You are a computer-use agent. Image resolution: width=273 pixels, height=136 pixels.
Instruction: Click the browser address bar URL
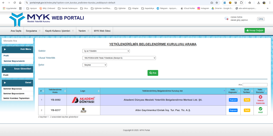72,3
